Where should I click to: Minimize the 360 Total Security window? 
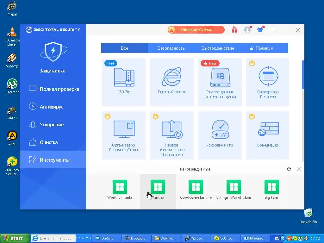tap(285, 30)
